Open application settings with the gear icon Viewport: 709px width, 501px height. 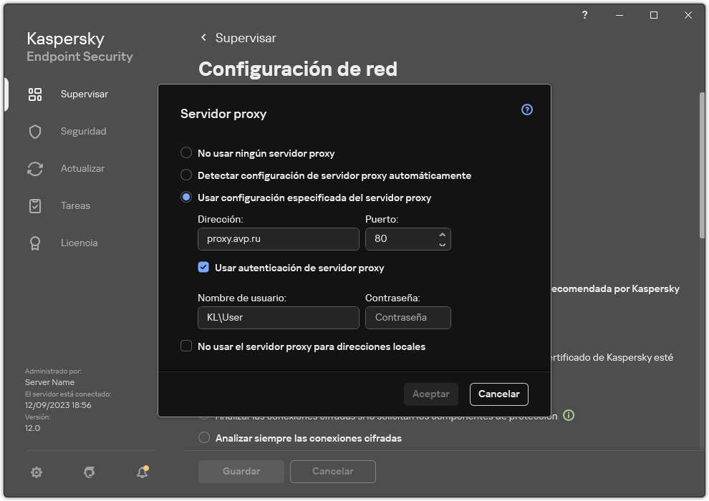pos(37,472)
